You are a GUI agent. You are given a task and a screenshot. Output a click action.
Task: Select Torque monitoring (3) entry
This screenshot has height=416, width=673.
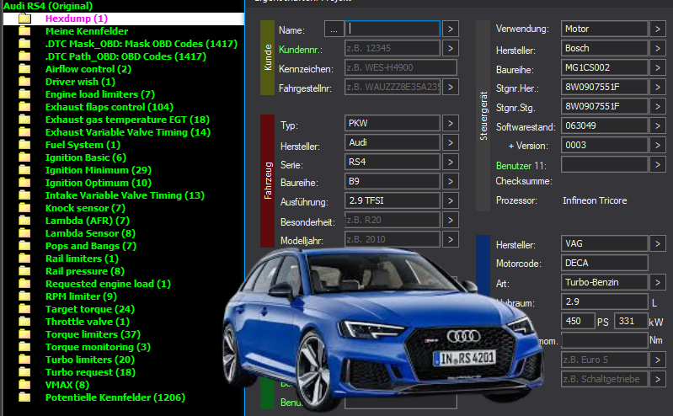coord(98,347)
